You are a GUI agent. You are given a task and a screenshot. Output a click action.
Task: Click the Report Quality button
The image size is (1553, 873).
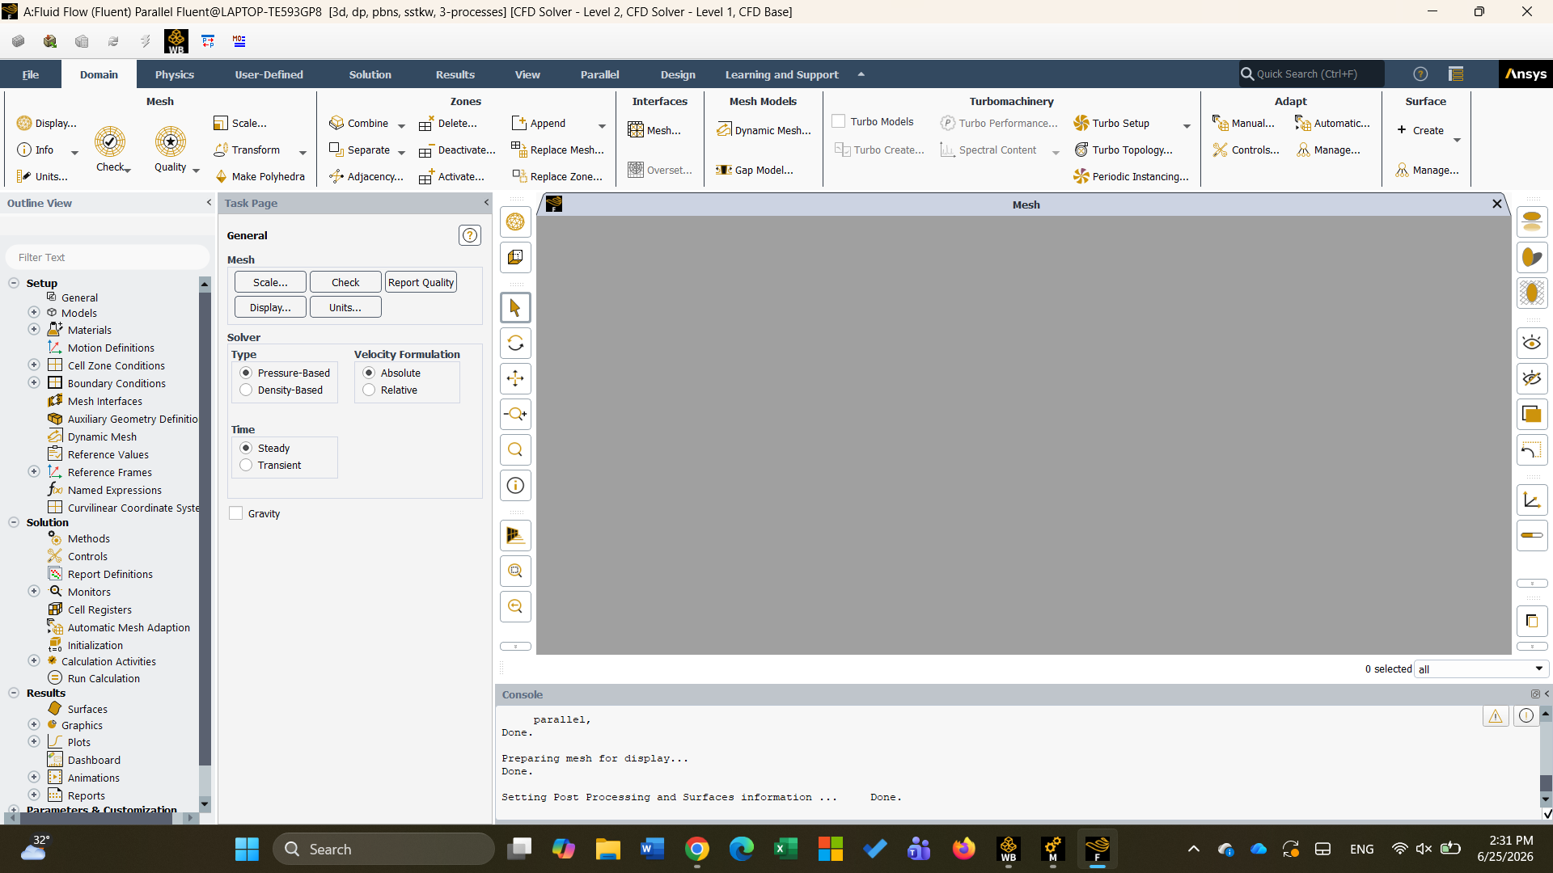(421, 282)
